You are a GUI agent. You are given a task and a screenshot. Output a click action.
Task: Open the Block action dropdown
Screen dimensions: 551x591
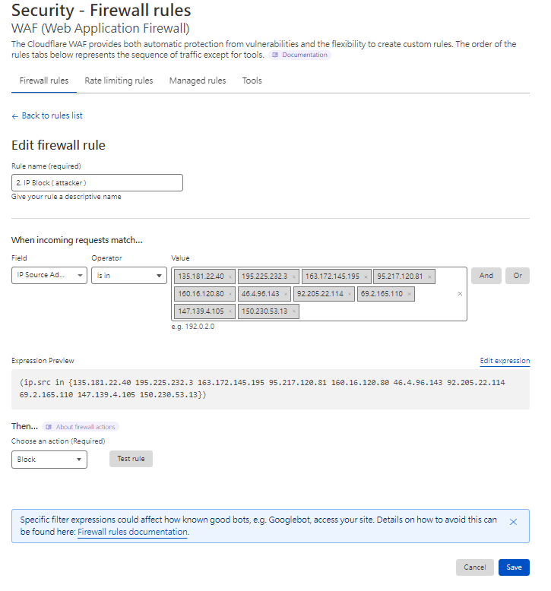(x=49, y=460)
